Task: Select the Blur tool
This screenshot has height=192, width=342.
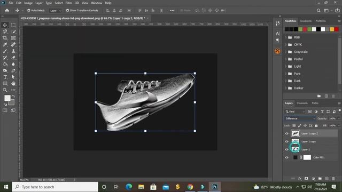Action: 13,64
